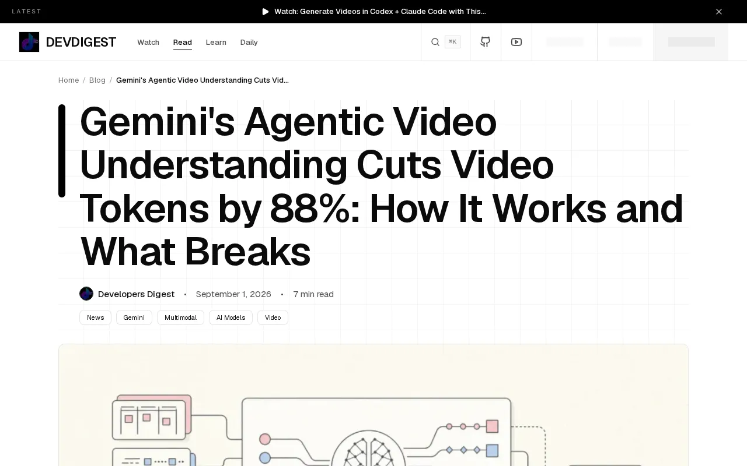Click the play icon in announcement banner
Image resolution: width=747 pixels, height=466 pixels.
click(x=266, y=12)
